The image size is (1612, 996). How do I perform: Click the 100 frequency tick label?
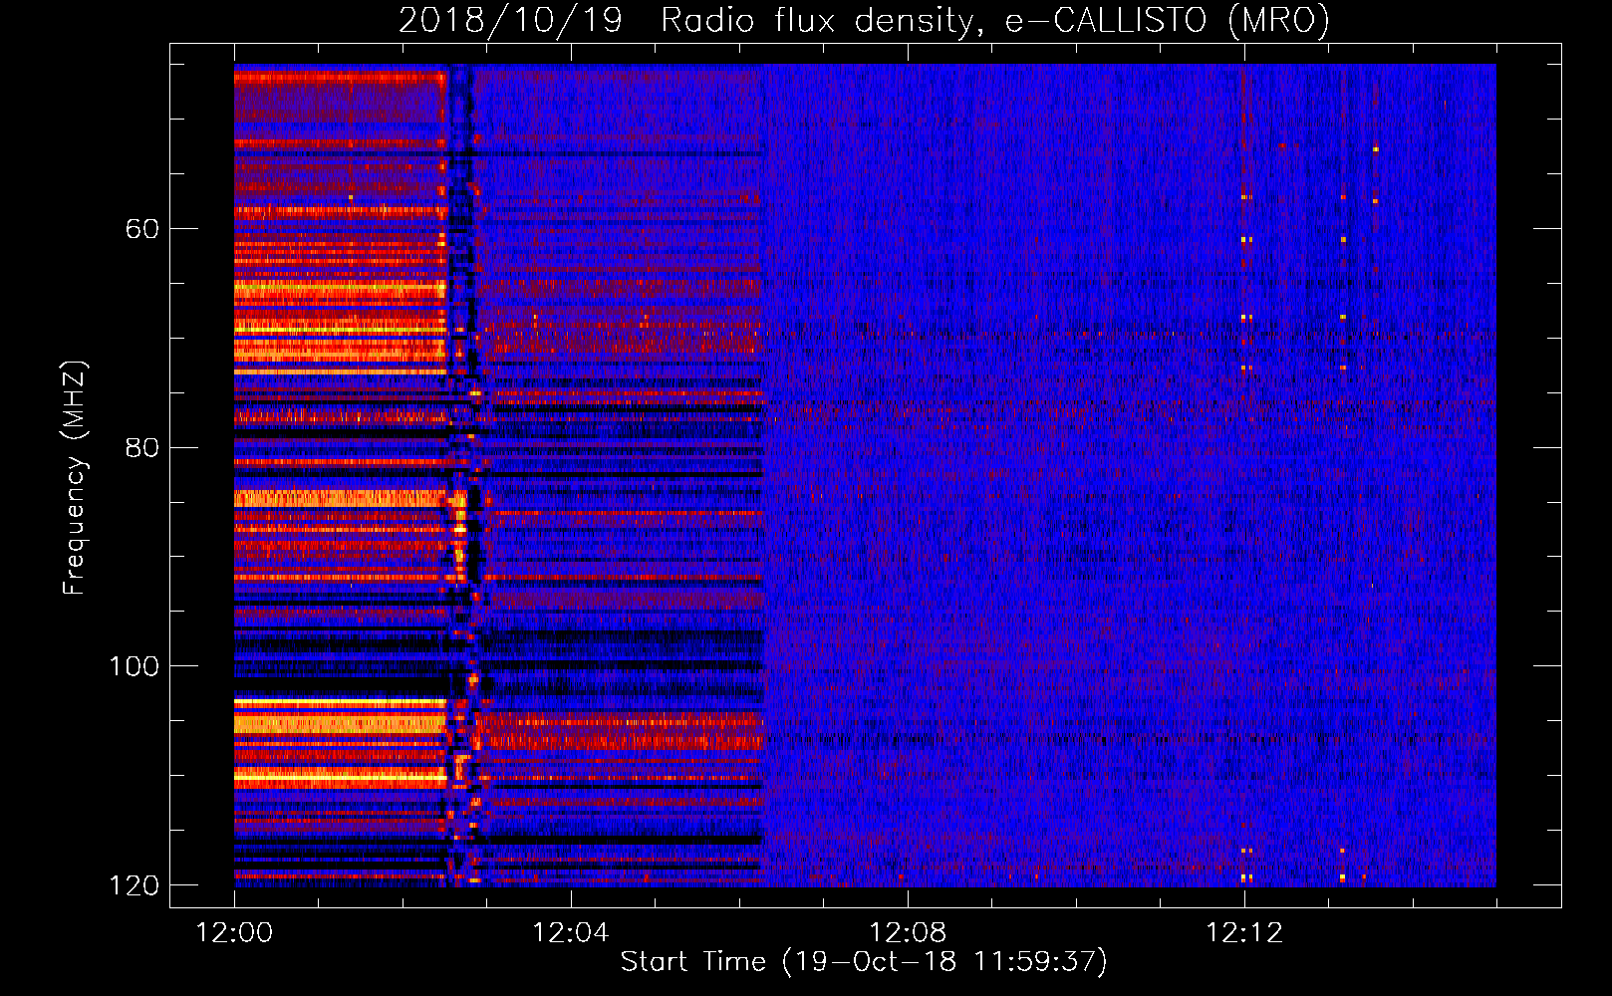[x=134, y=665]
